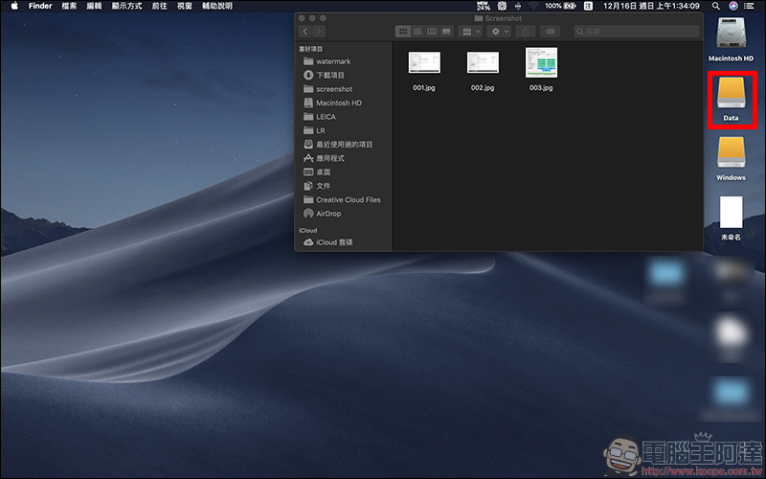The height and width of the screenshot is (479, 766).
Task: Click the date and time clock
Action: 651,6
